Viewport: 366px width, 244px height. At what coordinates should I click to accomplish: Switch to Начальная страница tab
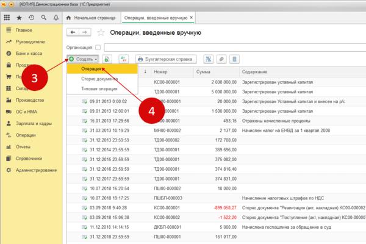[x=91, y=18]
